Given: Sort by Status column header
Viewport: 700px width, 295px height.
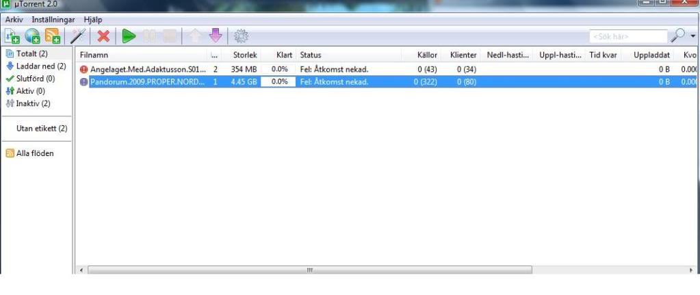Looking at the screenshot, I should click(349, 55).
